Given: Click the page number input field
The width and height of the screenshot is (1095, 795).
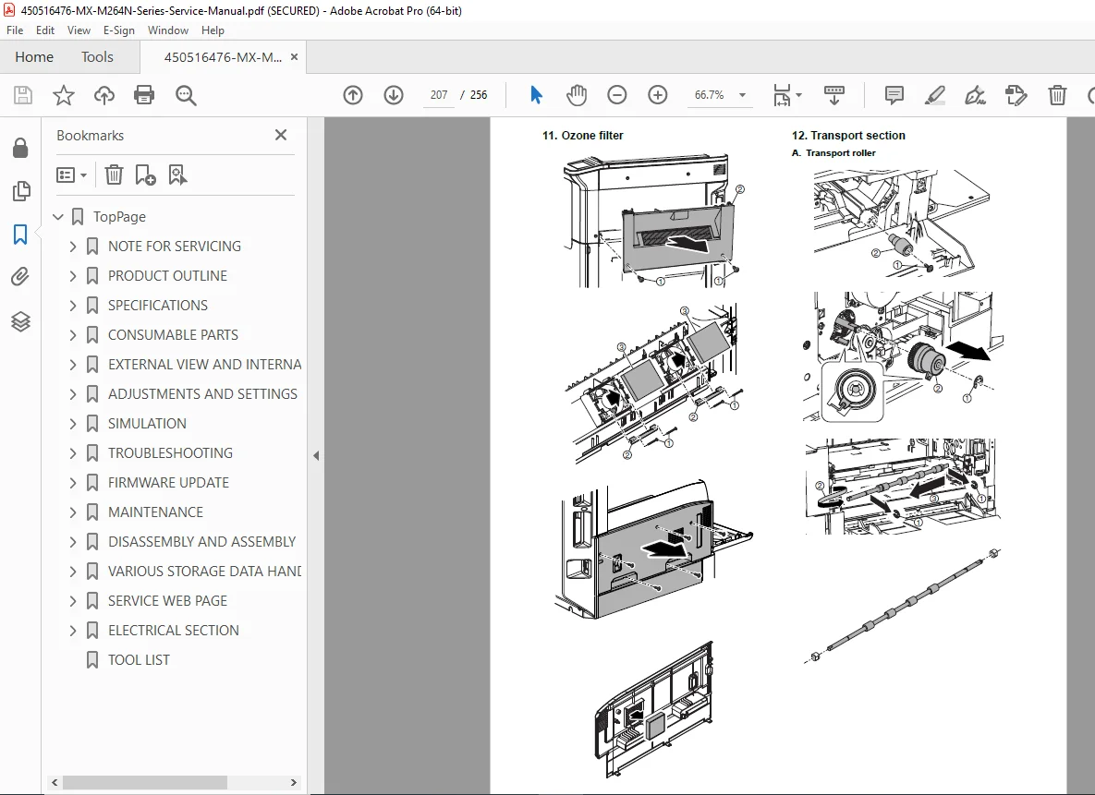Looking at the screenshot, I should point(439,95).
